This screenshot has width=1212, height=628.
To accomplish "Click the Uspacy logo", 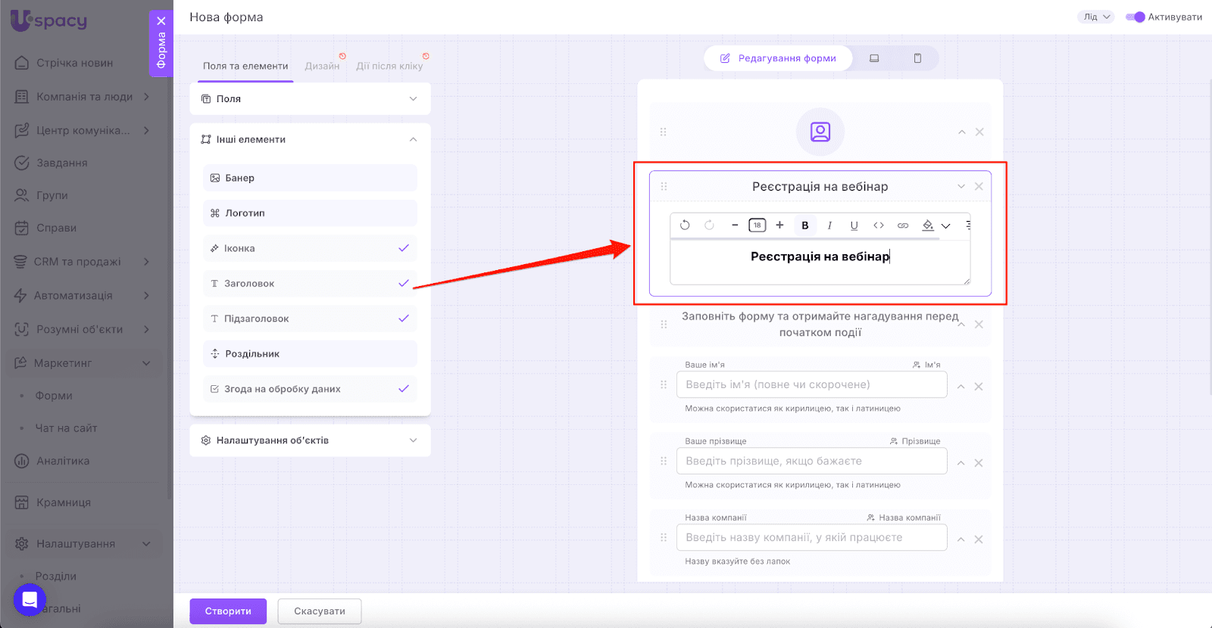I will (x=48, y=20).
